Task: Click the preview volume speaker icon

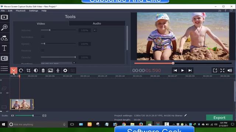Action: pyautogui.click(x=230, y=70)
